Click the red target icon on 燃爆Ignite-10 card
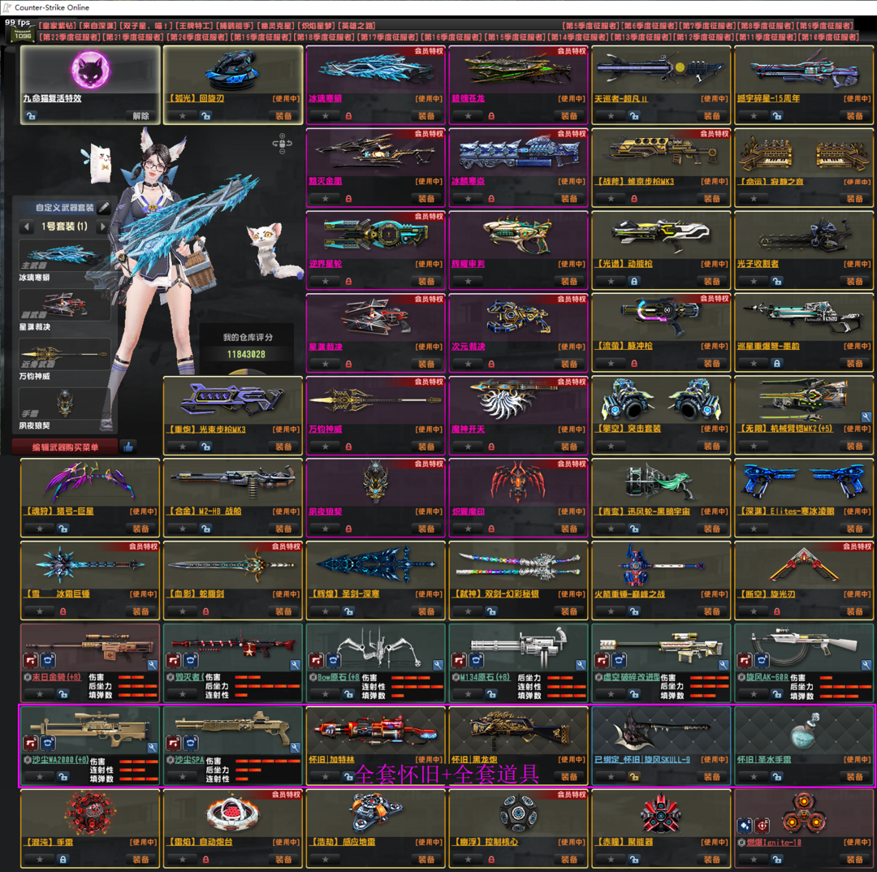877x872 pixels. tap(762, 826)
